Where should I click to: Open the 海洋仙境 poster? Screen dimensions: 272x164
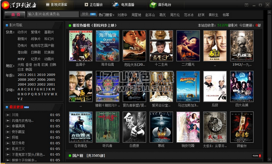tap(107, 46)
